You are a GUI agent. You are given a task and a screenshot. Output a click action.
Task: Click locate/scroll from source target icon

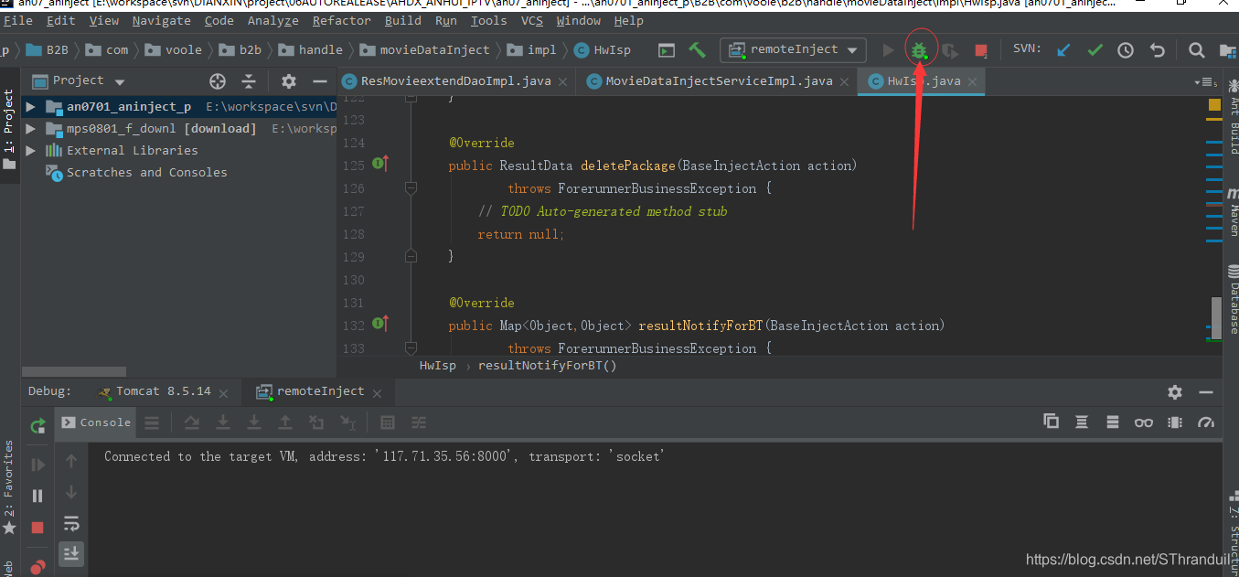tap(218, 81)
